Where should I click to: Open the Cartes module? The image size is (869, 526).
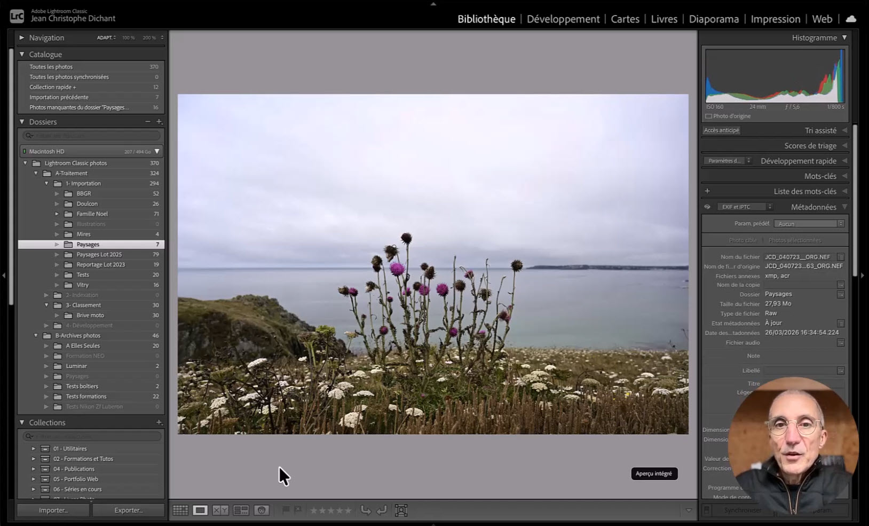click(x=625, y=19)
